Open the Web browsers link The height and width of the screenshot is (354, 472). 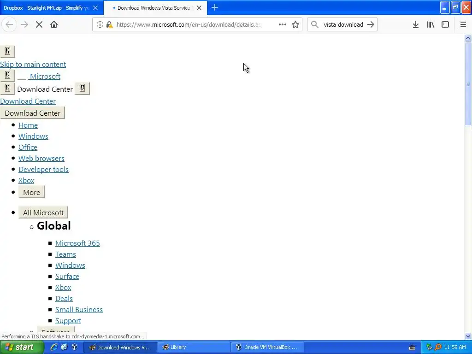pyautogui.click(x=41, y=159)
